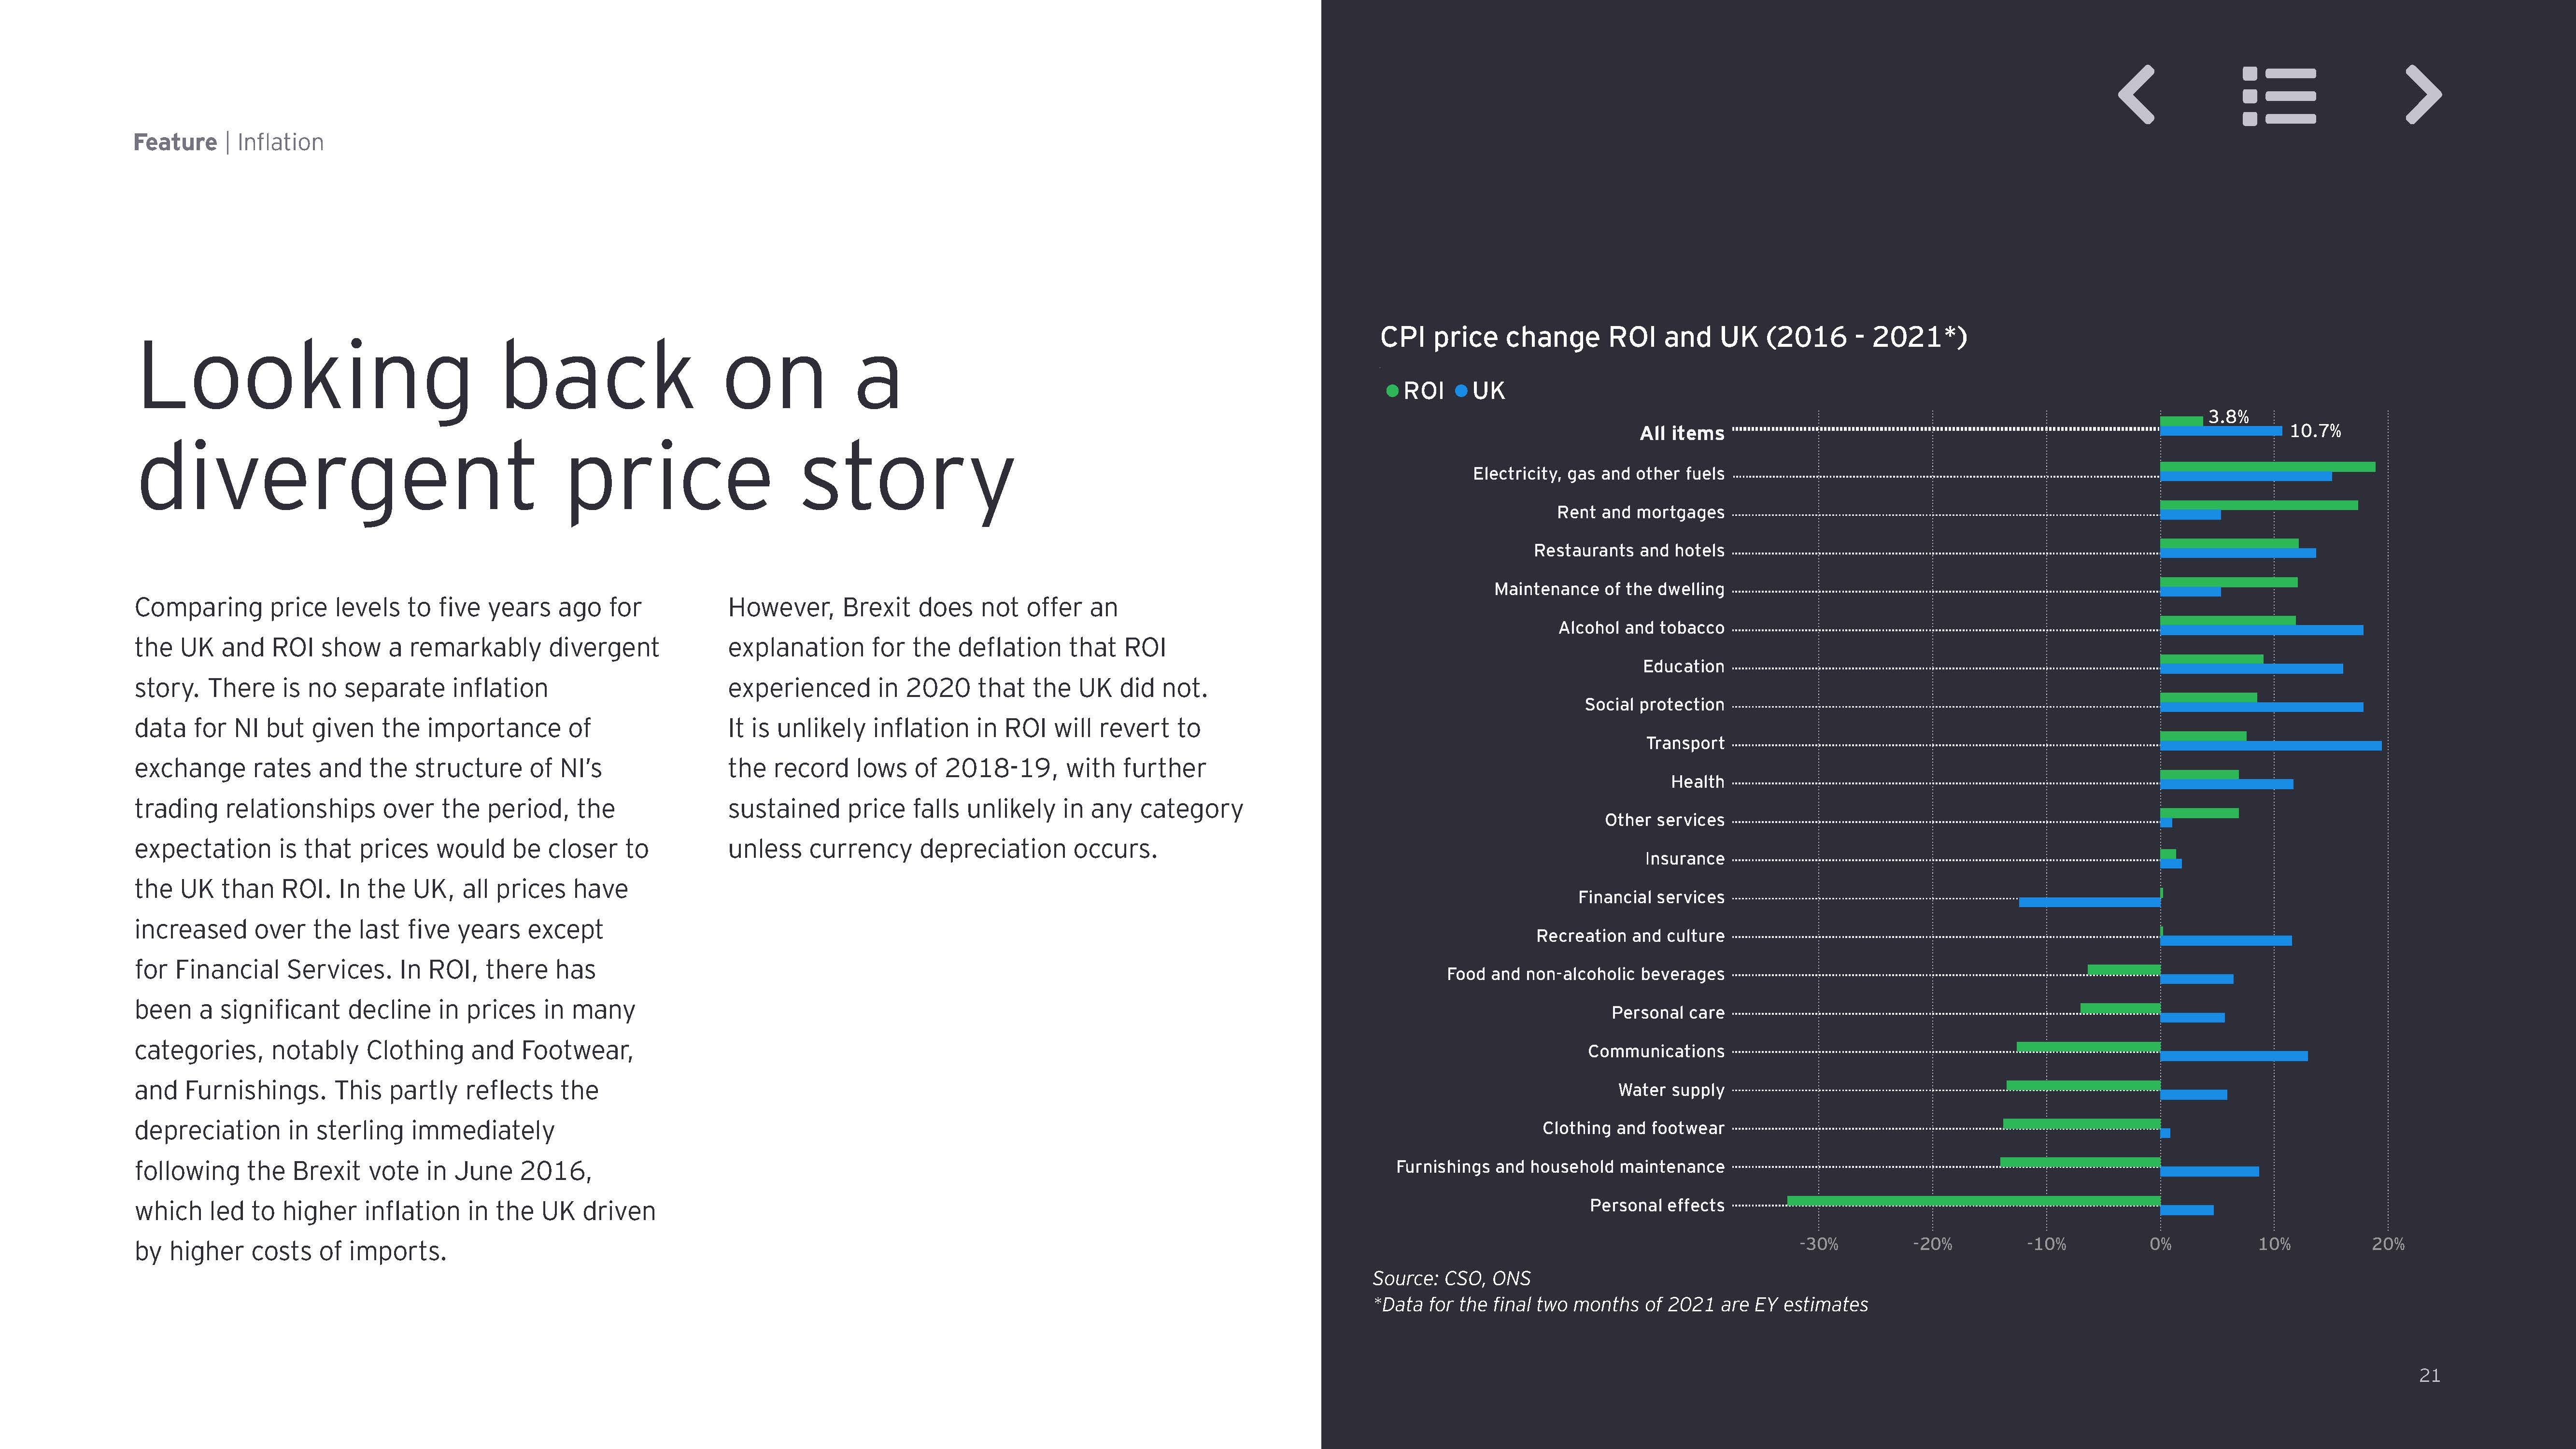This screenshot has height=1449, width=2576.
Task: Select the 'Electricity, gas and other fuels' label
Action: click(1598, 473)
